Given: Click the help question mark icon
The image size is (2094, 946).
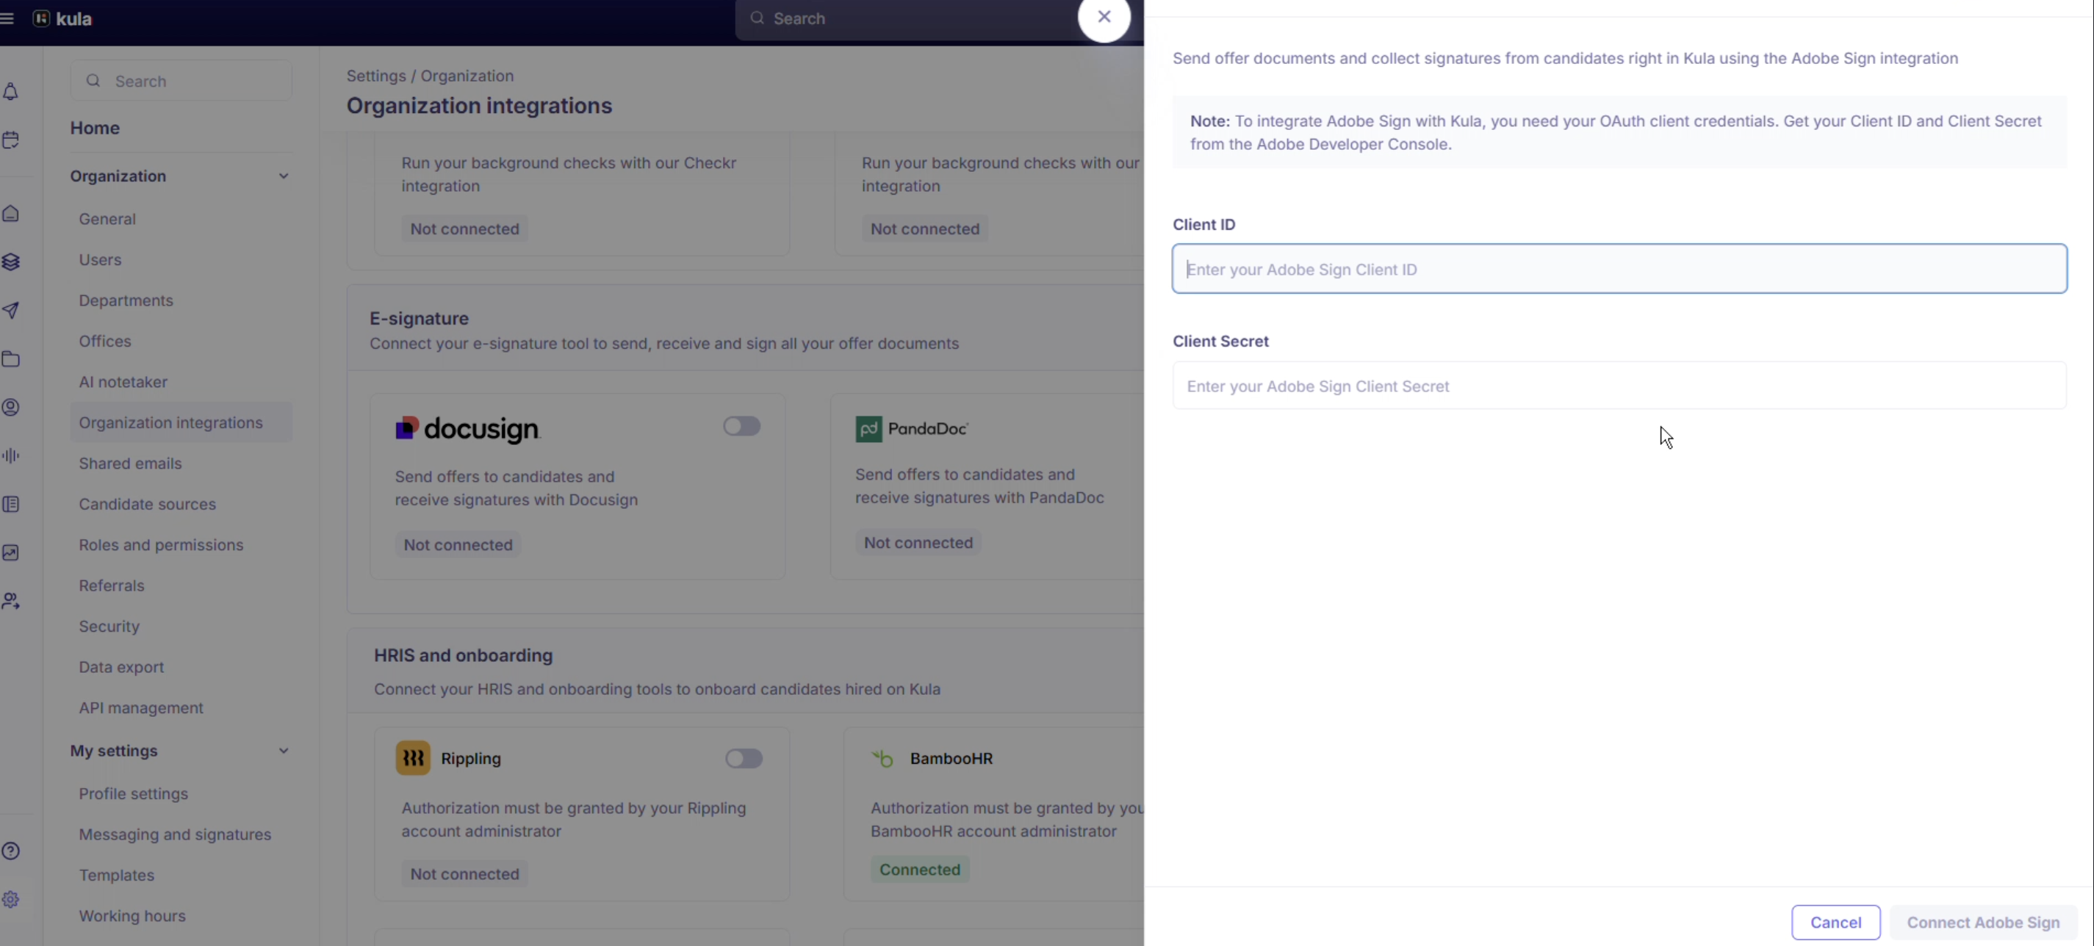Looking at the screenshot, I should point(11,851).
